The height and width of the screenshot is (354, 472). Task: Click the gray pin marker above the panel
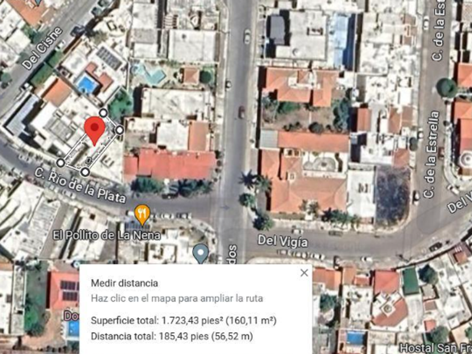pyautogui.click(x=201, y=254)
